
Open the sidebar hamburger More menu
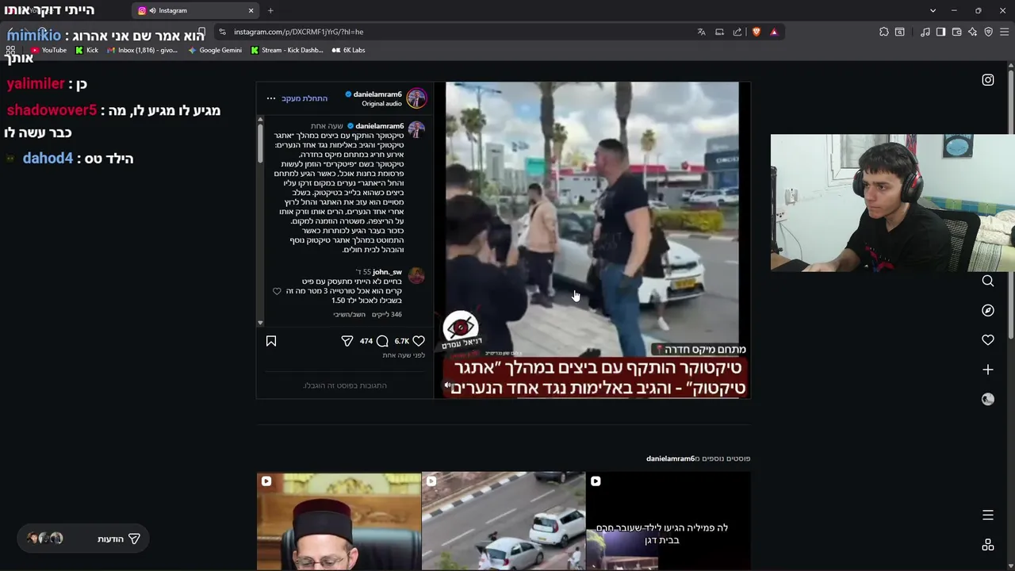pos(988,515)
